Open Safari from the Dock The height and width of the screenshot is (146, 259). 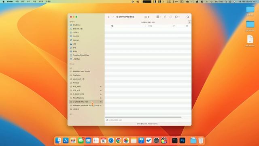pyautogui.click(x=111, y=141)
